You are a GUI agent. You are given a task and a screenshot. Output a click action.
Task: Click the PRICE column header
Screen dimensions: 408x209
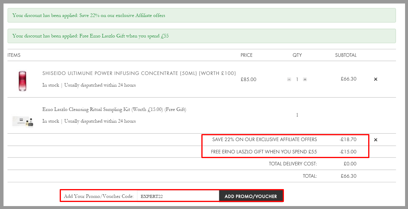coord(246,55)
